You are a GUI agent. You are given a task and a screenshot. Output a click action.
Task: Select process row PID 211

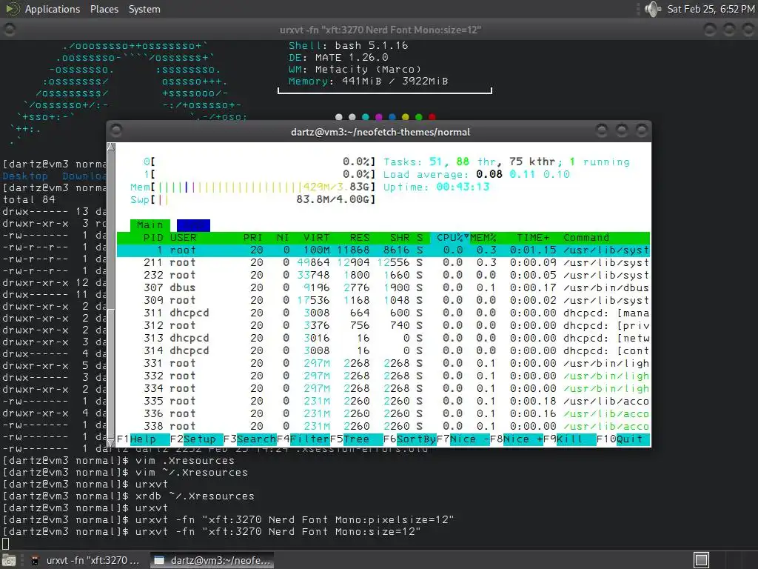383,263
